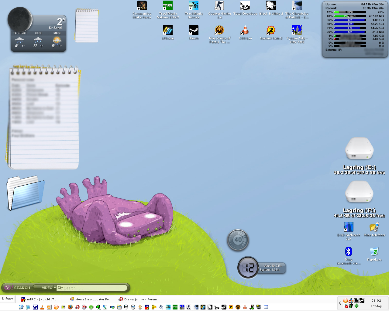389x311 pixels.
Task: Click Steam icon in quick launch bar
Action: 224,307
